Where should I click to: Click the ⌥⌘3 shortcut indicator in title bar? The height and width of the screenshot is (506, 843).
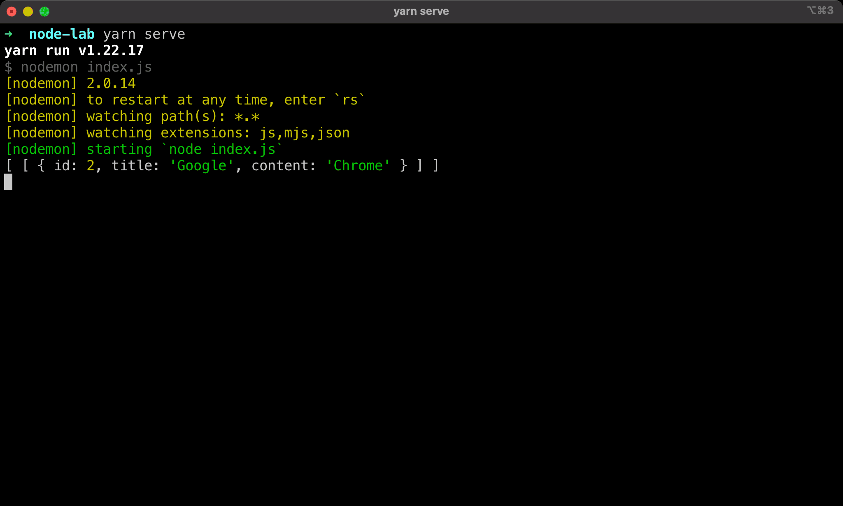click(820, 10)
